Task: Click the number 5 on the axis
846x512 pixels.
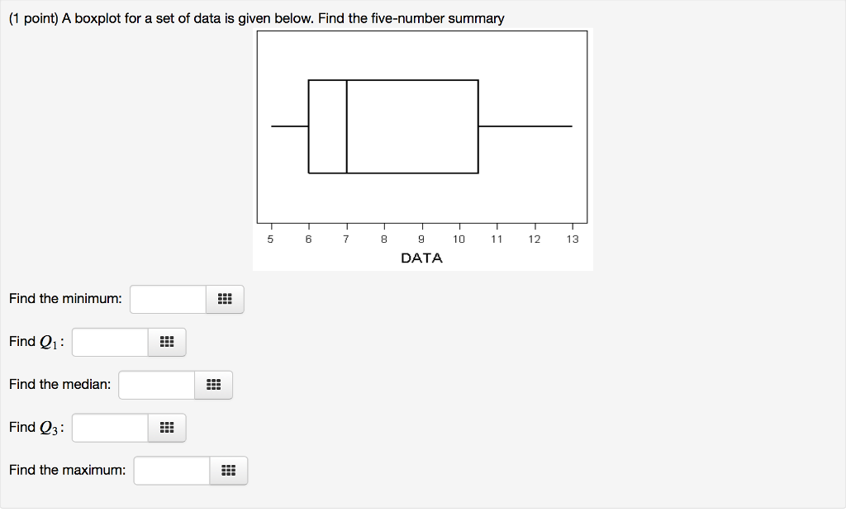Action: click(270, 239)
